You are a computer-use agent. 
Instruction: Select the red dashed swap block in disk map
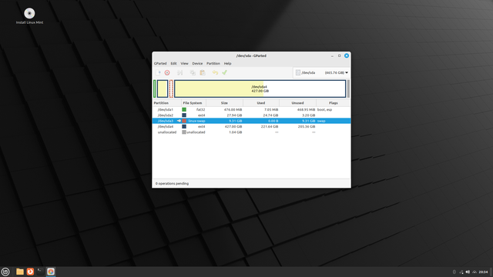click(x=171, y=89)
